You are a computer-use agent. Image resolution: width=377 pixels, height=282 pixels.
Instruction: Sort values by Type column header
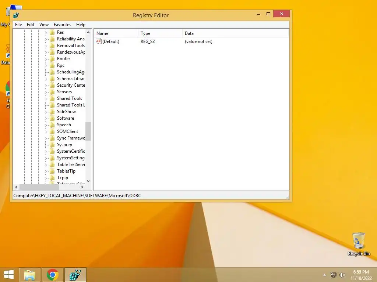point(160,33)
